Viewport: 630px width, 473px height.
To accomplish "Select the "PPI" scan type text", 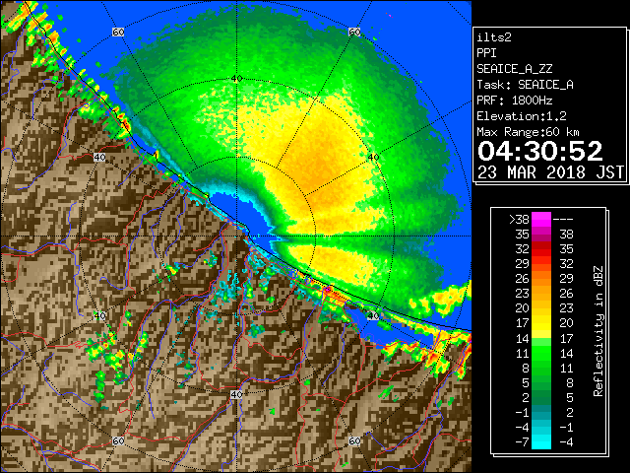I will [486, 53].
